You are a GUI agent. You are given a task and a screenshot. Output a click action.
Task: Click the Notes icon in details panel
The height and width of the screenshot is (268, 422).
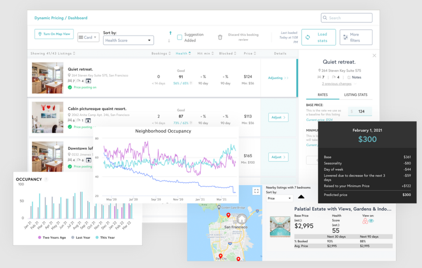point(349,78)
